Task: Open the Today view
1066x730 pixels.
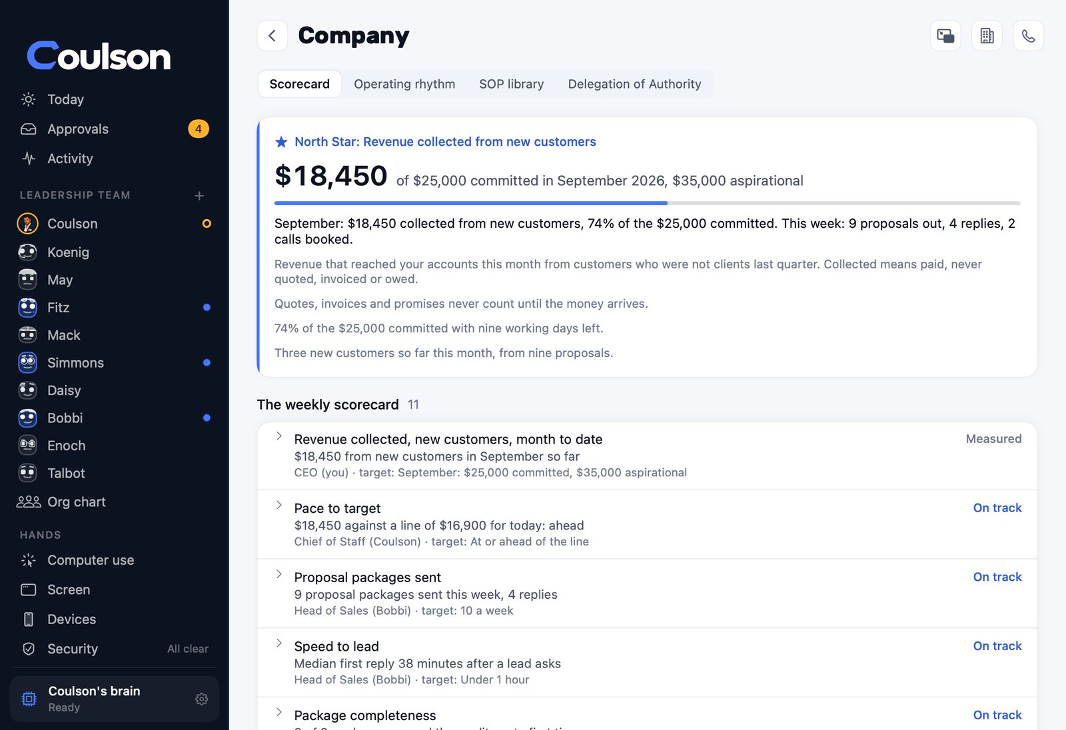Action: 115,99
